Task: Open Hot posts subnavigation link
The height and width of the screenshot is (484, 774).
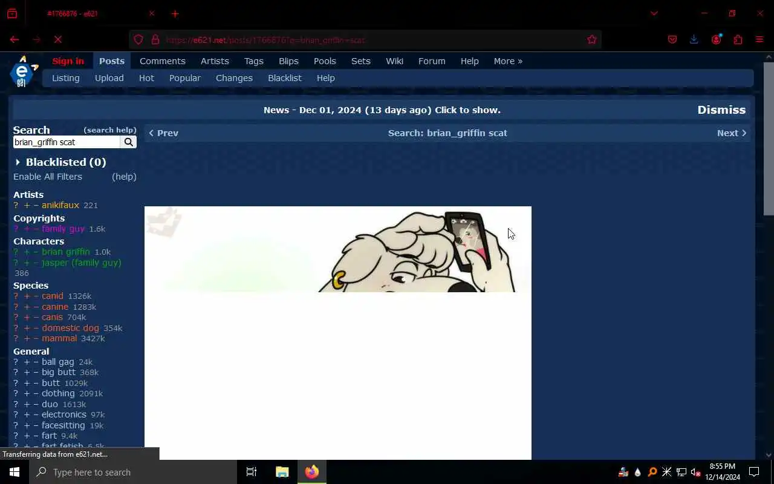Action: point(146,78)
